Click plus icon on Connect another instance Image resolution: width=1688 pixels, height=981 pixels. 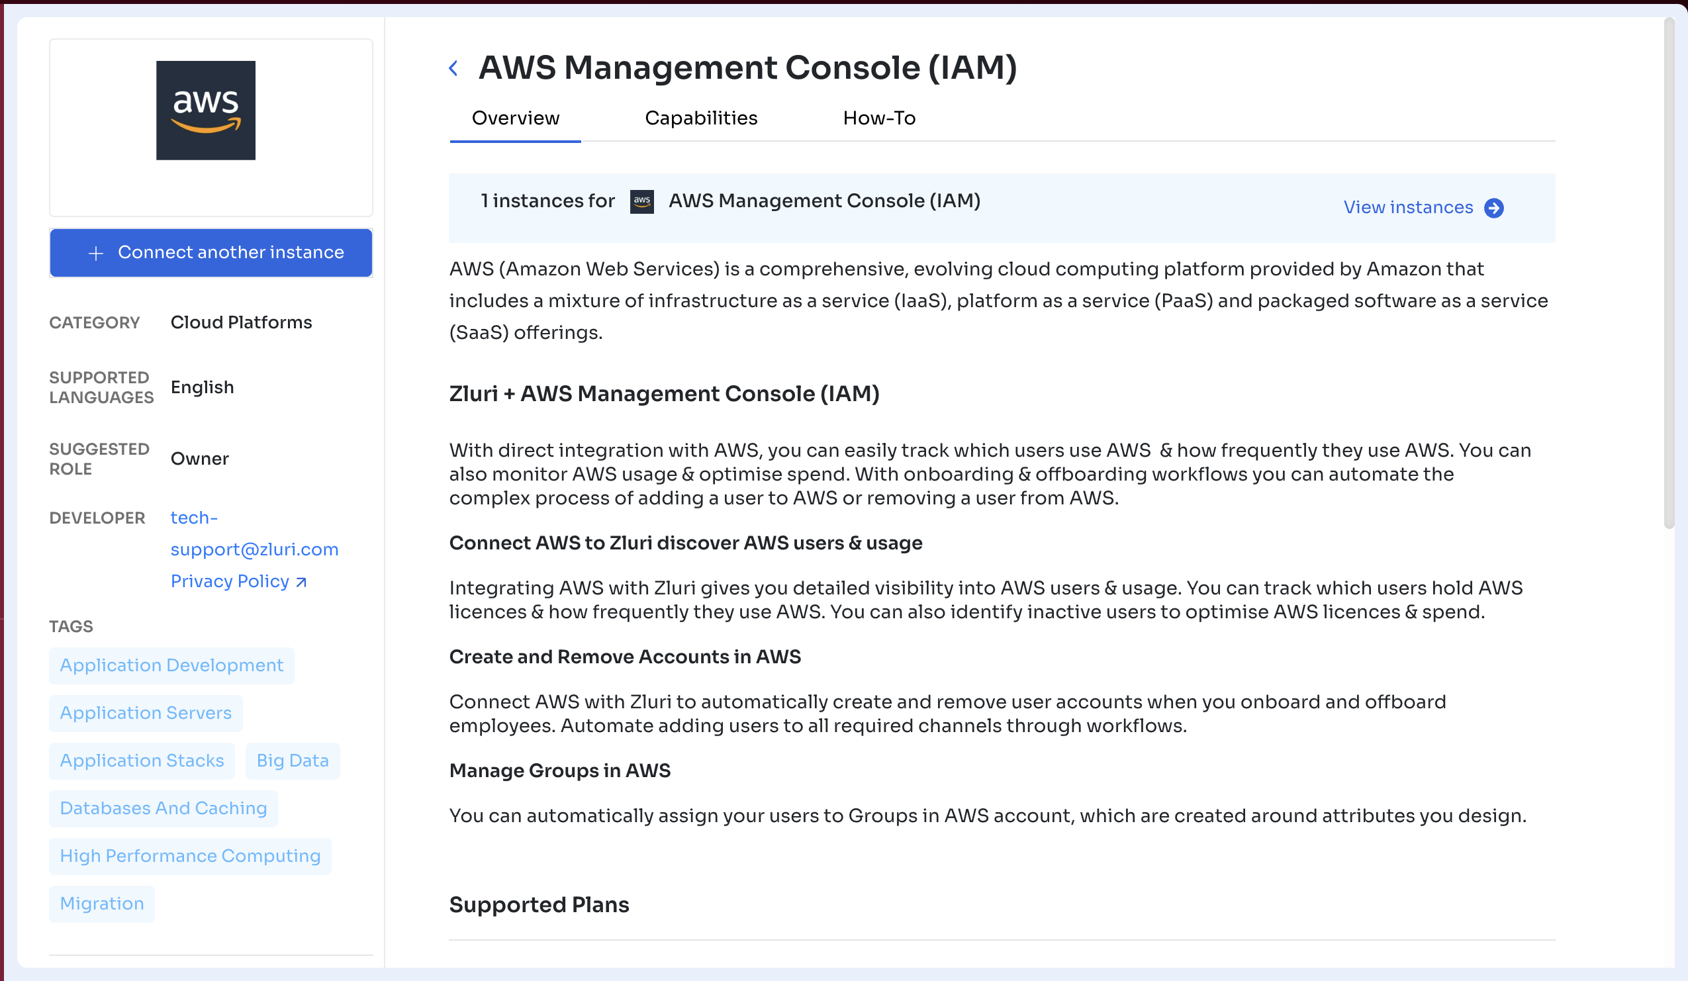click(96, 253)
